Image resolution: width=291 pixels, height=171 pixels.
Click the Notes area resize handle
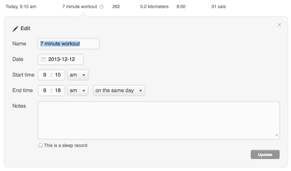276,135
